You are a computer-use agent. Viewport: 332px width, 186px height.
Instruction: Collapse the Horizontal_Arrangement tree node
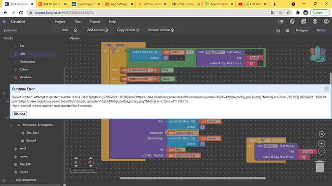coord(11,125)
